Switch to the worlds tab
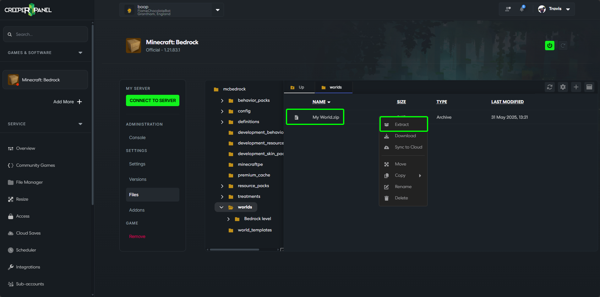The height and width of the screenshot is (297, 600). tap(334, 87)
